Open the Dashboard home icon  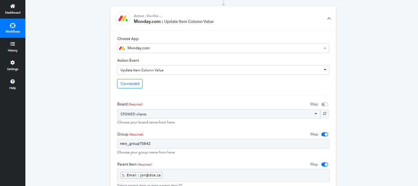pyautogui.click(x=13, y=6)
